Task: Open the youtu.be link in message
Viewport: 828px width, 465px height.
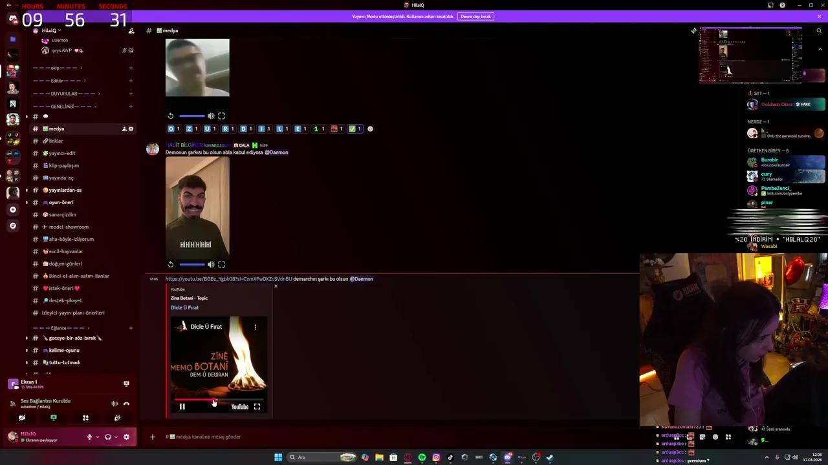Action: click(x=228, y=279)
